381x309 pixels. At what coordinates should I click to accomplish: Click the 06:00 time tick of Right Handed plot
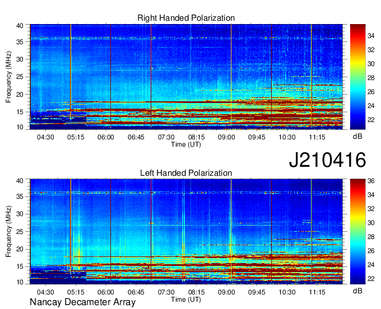point(106,137)
